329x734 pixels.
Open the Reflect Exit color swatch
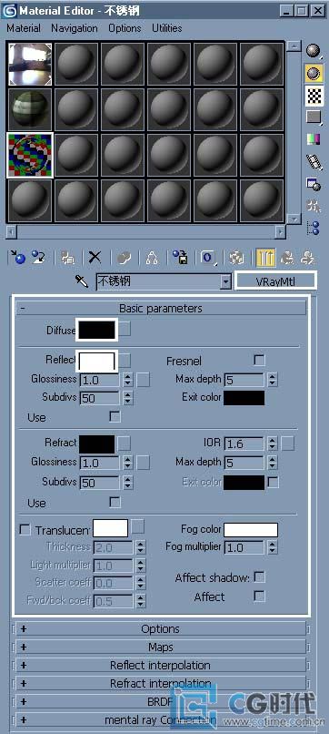[x=244, y=398]
